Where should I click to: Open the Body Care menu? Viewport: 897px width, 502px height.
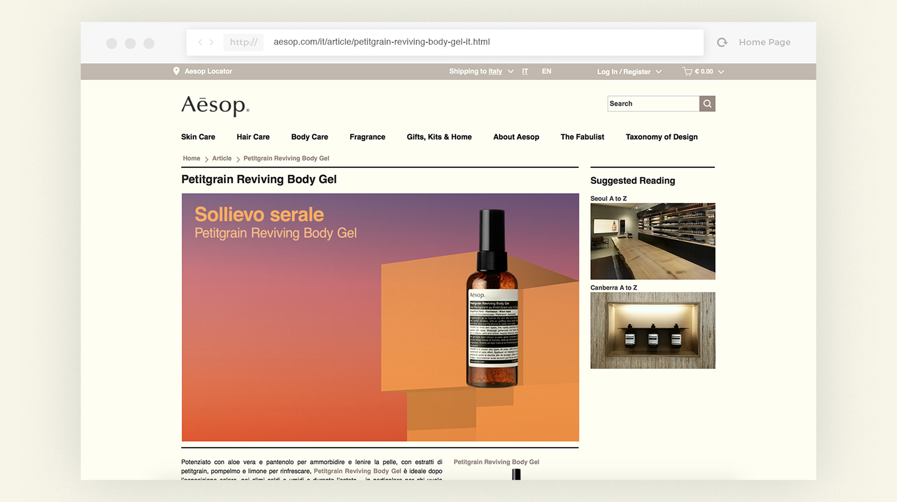coord(309,137)
